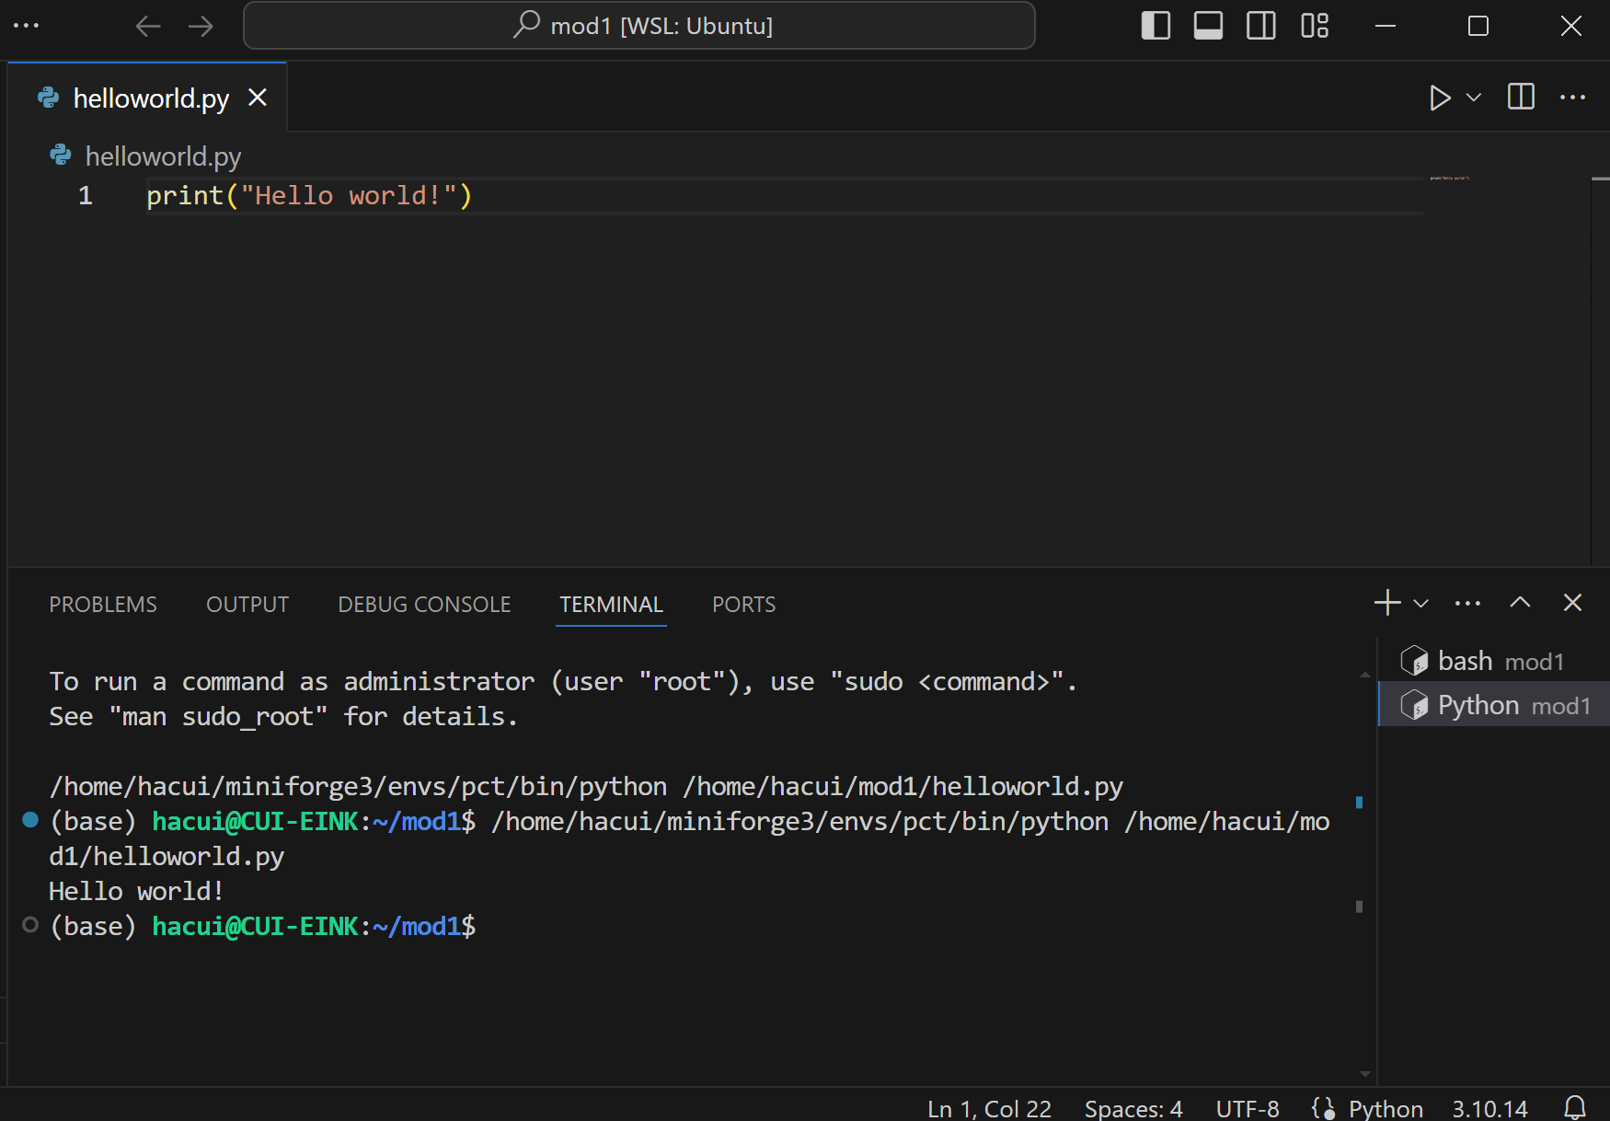1610x1121 pixels.
Task: Click the last terminal prompt line
Action: [262, 926]
